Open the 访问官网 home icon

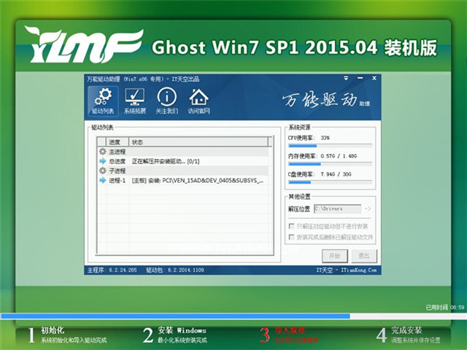[x=198, y=101]
